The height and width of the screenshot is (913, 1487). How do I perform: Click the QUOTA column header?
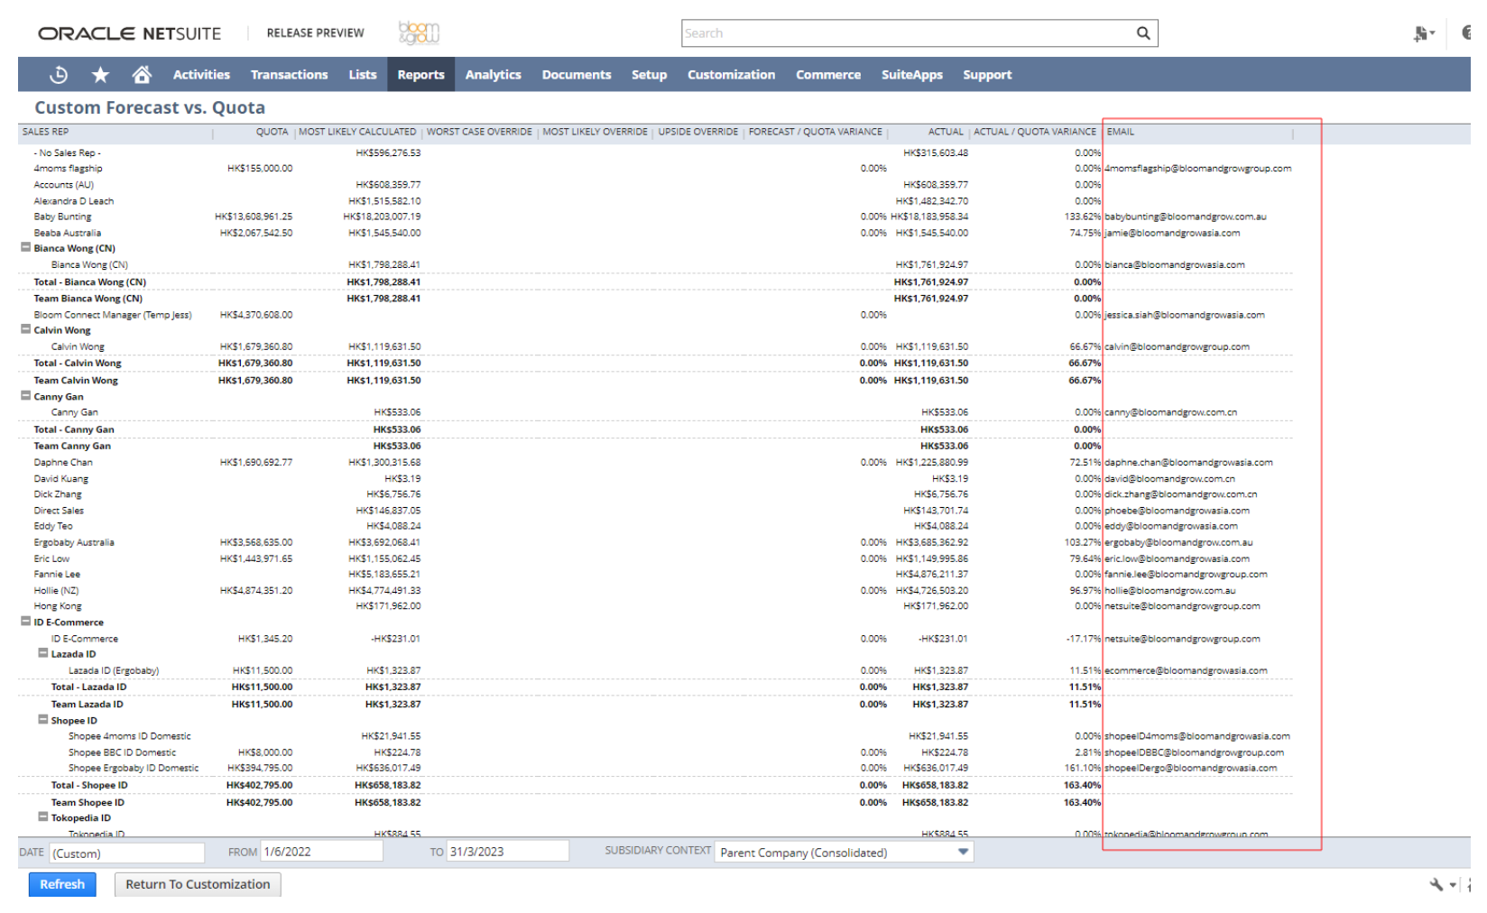click(272, 132)
